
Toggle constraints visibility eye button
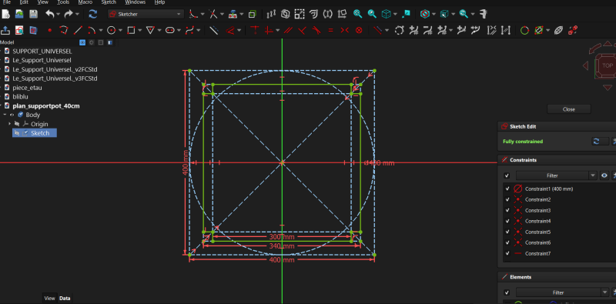click(604, 175)
